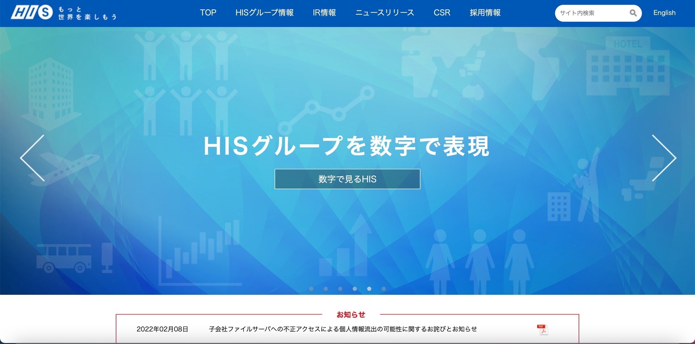Open the CSR menu item
Viewport: 695px width, 344px height.
[x=442, y=13]
